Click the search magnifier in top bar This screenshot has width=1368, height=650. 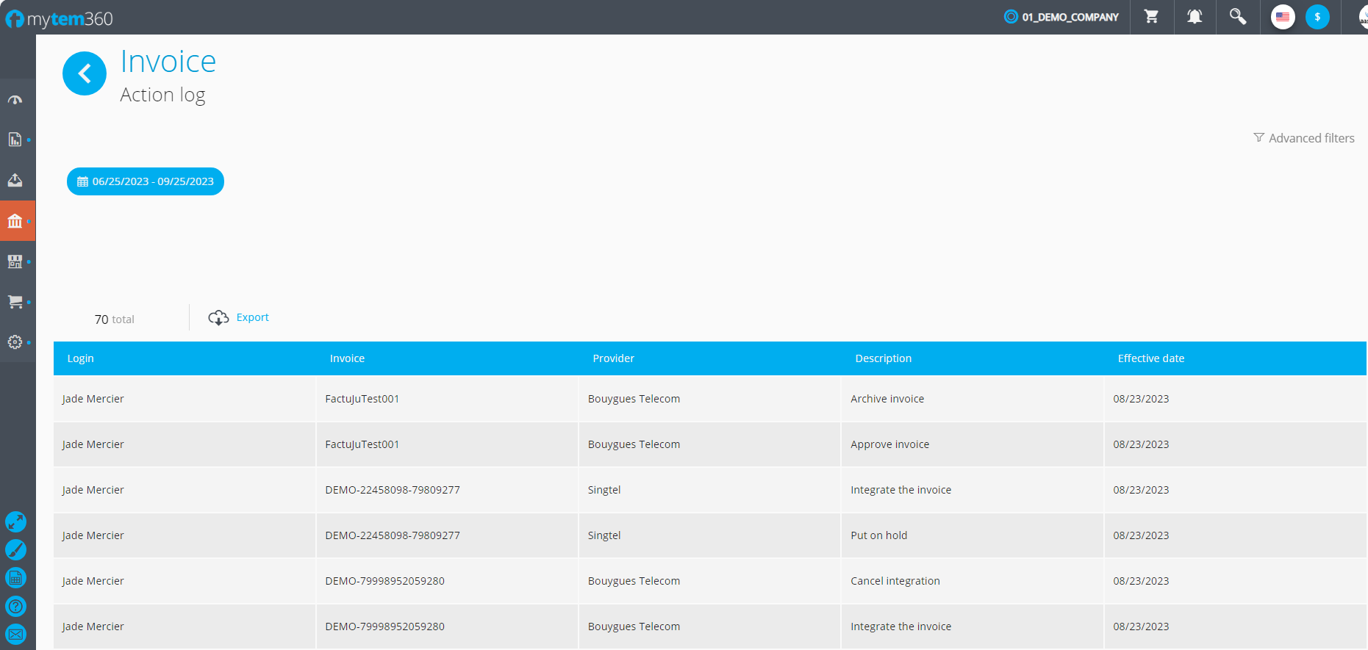(1238, 16)
